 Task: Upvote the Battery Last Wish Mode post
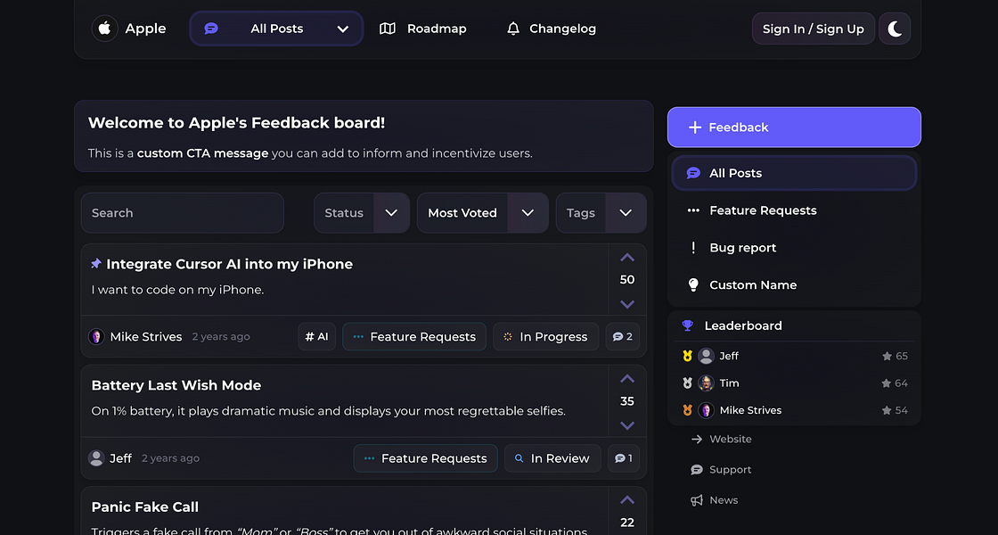(x=627, y=379)
